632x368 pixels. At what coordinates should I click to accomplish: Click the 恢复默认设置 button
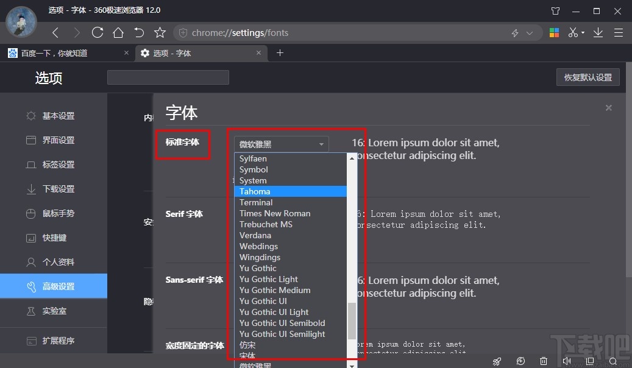(x=588, y=77)
